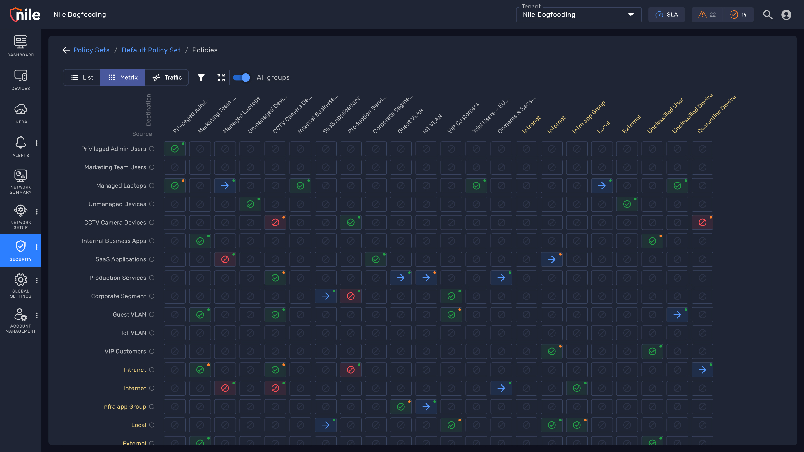Open the kebab menu beside Global Settings
Image resolution: width=804 pixels, height=452 pixels.
pyautogui.click(x=37, y=280)
